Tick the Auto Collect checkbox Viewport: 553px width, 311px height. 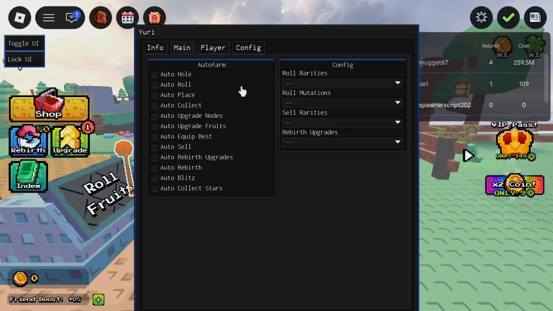tap(154, 105)
